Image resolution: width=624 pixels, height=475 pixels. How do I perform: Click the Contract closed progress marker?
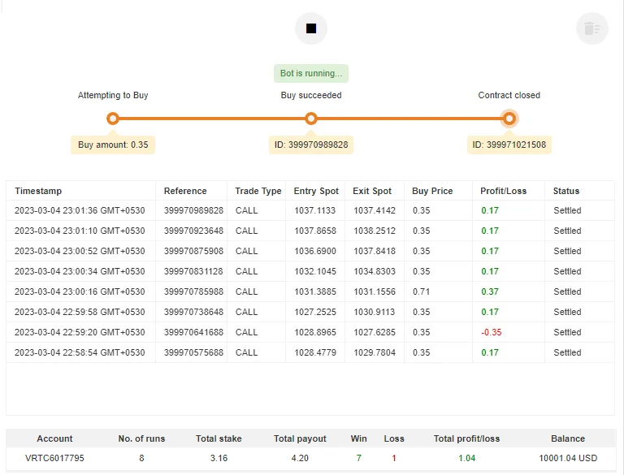click(x=509, y=119)
